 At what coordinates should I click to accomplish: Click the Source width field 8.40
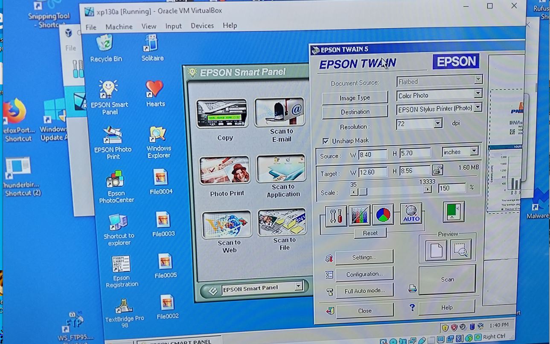373,154
